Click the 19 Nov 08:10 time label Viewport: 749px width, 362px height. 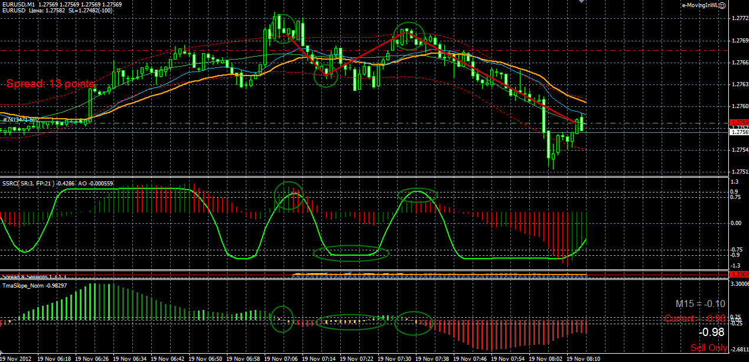tap(584, 358)
